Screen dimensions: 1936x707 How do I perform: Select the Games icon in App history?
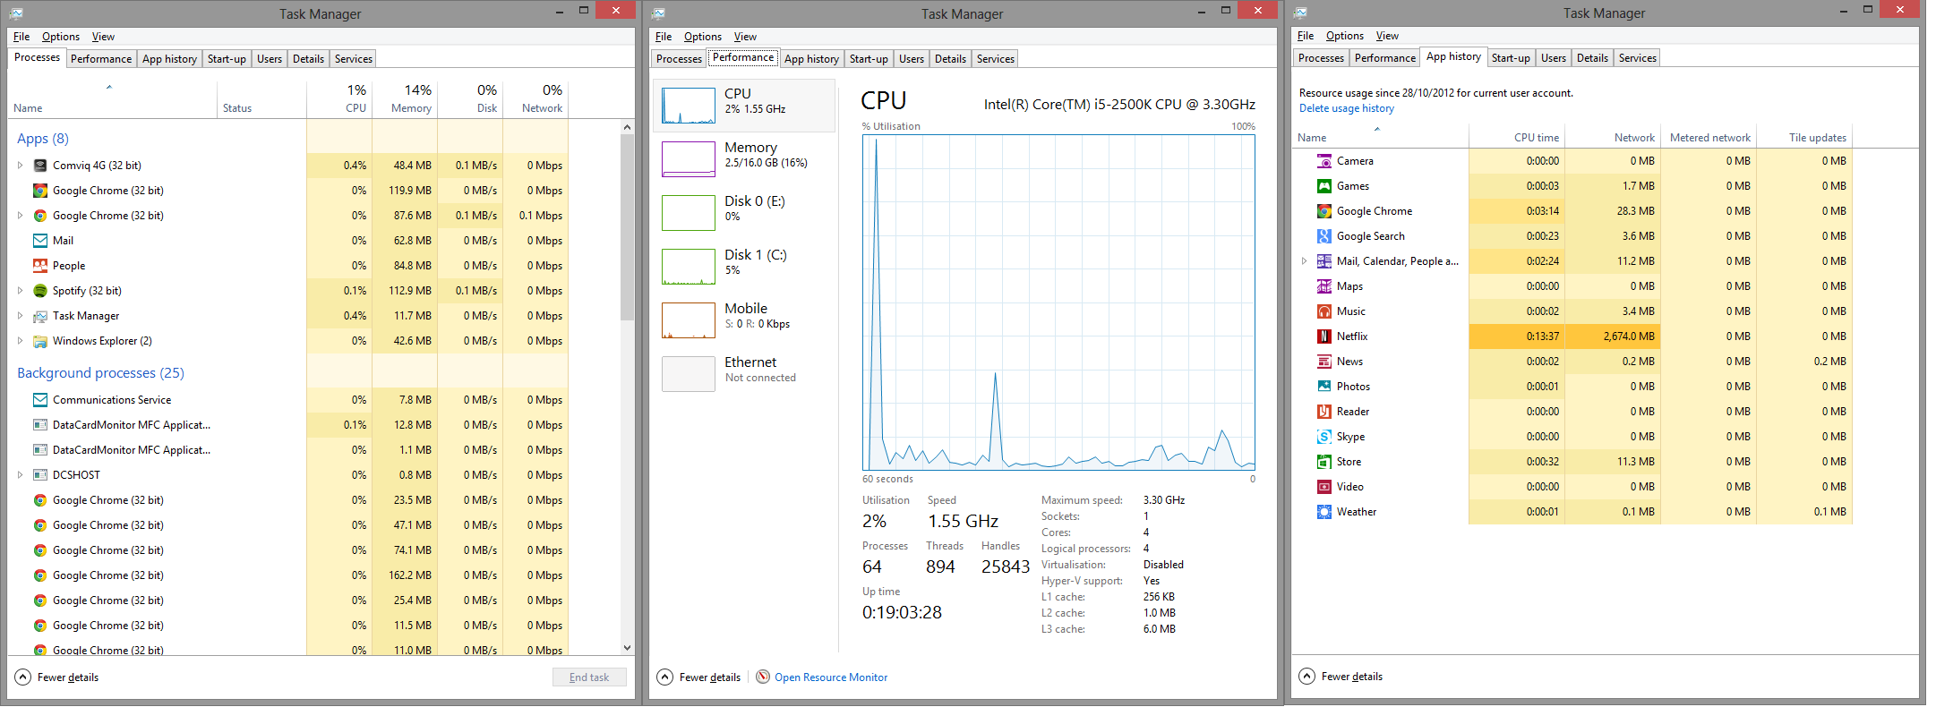tap(1324, 186)
